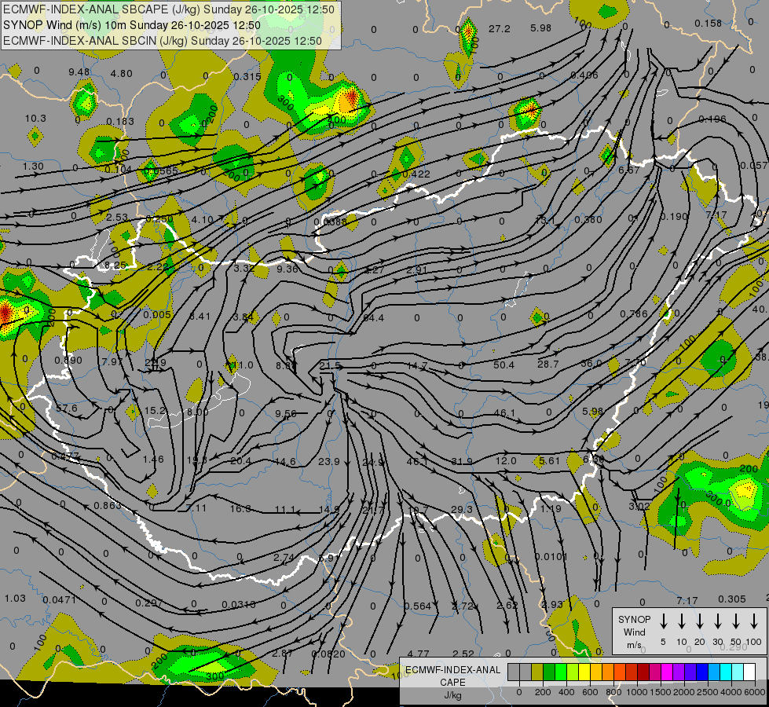Click the SYNOP Wind m/s legend label
This screenshot has height=707, width=769.
tap(634, 632)
